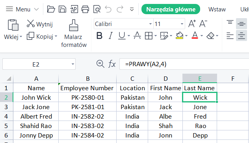Click cell containing Albe
Screen dimensions: 249x143
pyautogui.click(x=165, y=116)
